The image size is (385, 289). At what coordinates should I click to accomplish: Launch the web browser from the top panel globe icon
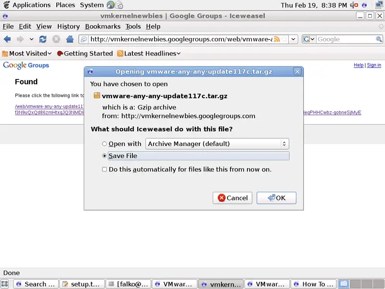[x=111, y=5]
